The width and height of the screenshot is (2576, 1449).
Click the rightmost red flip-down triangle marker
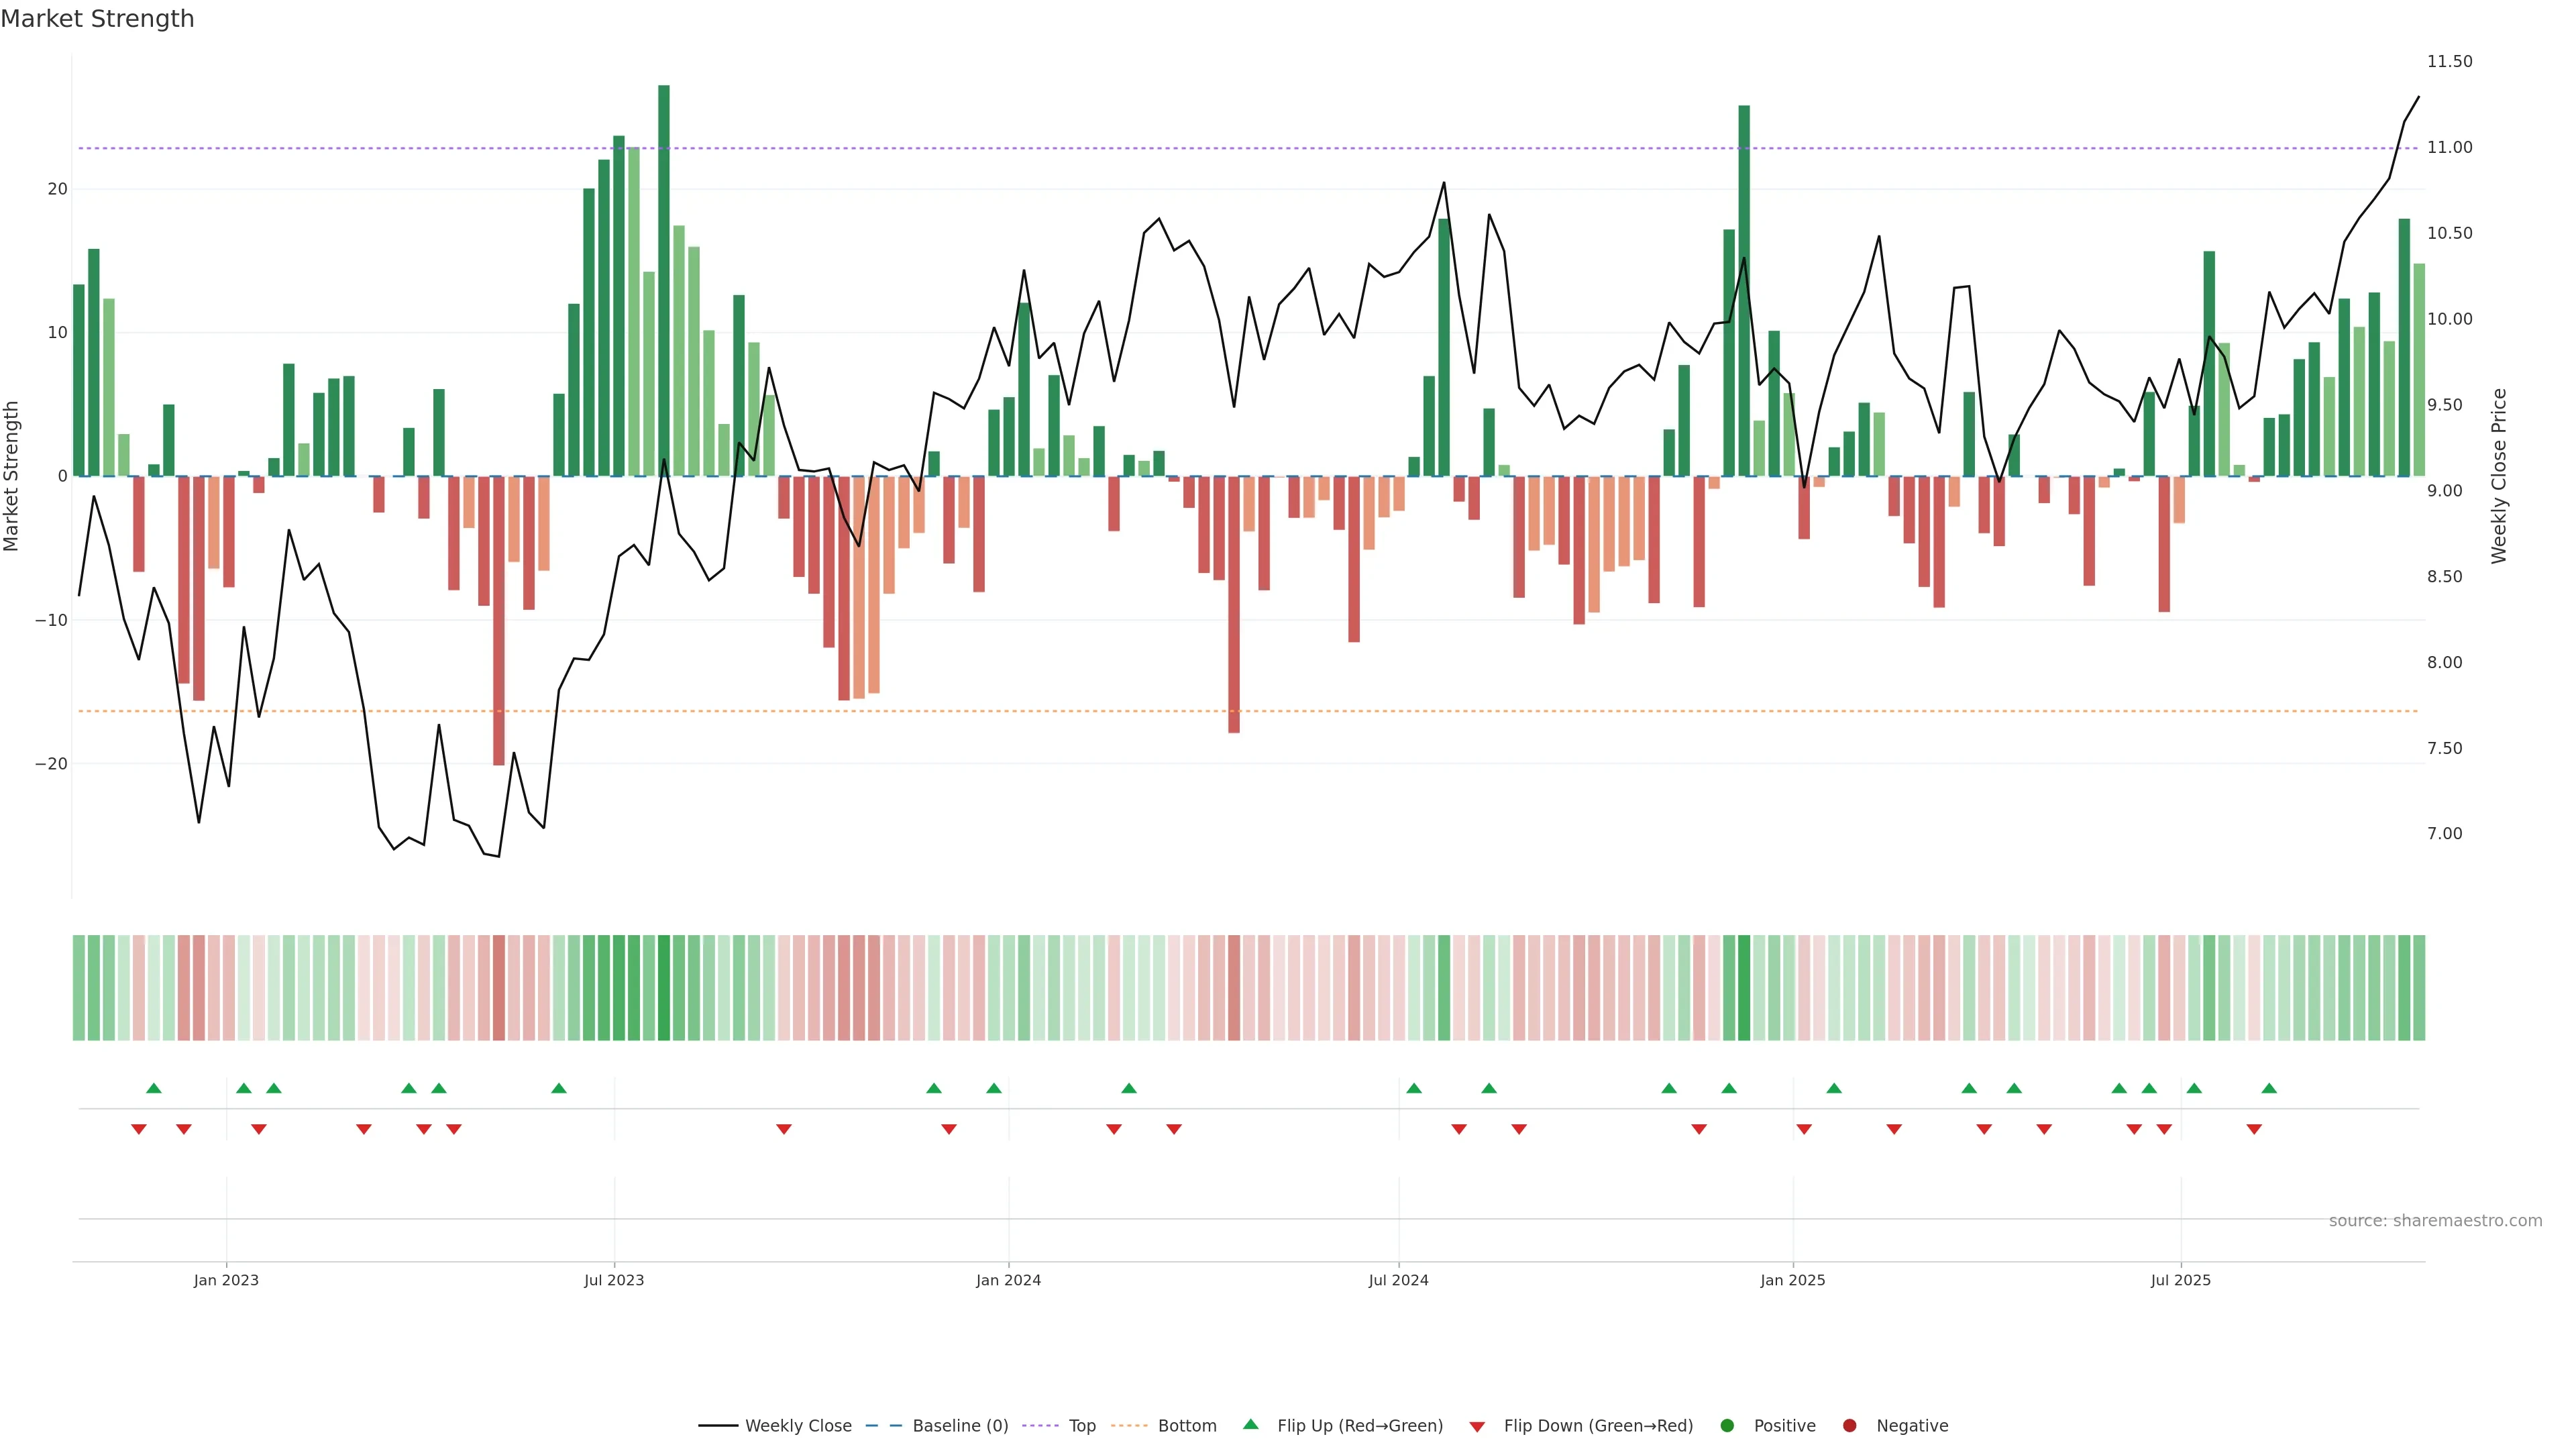pyautogui.click(x=2254, y=1129)
